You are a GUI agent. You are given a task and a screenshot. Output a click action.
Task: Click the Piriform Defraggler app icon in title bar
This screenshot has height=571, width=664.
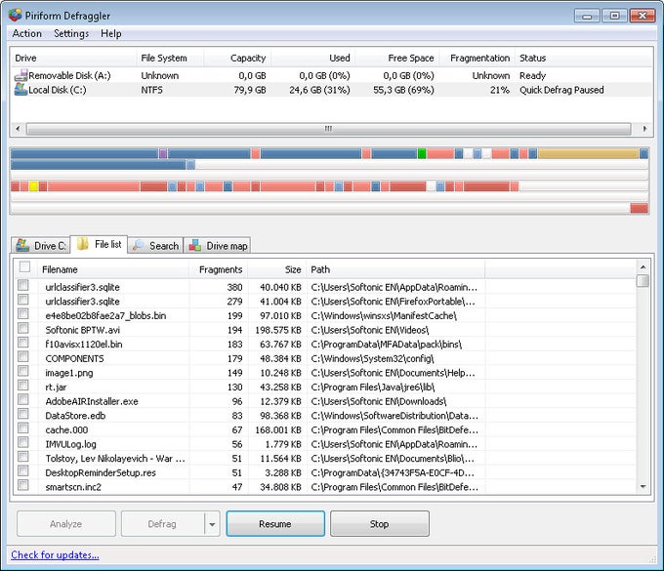coord(16,16)
